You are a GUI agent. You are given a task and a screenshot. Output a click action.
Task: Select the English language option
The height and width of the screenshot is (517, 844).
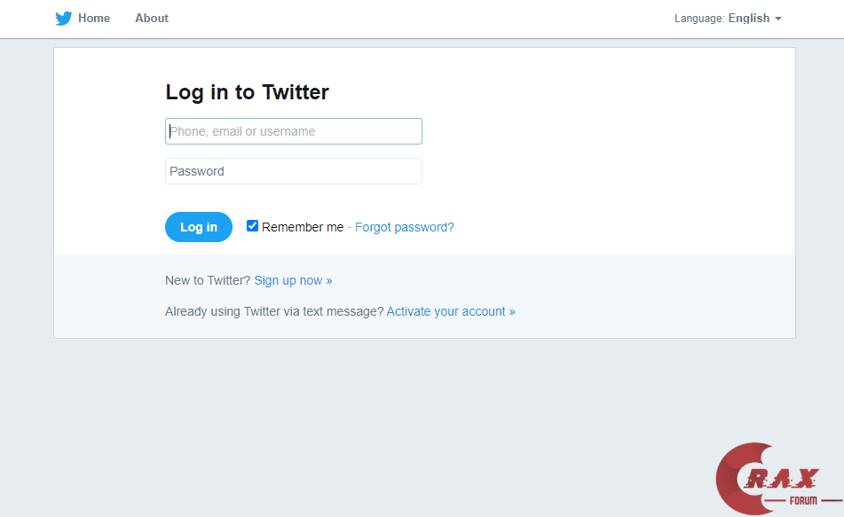coord(748,19)
